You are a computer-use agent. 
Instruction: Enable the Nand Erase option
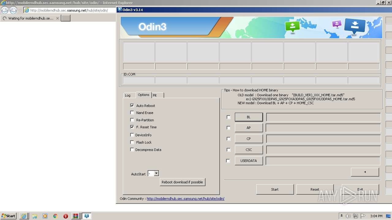[132, 112]
